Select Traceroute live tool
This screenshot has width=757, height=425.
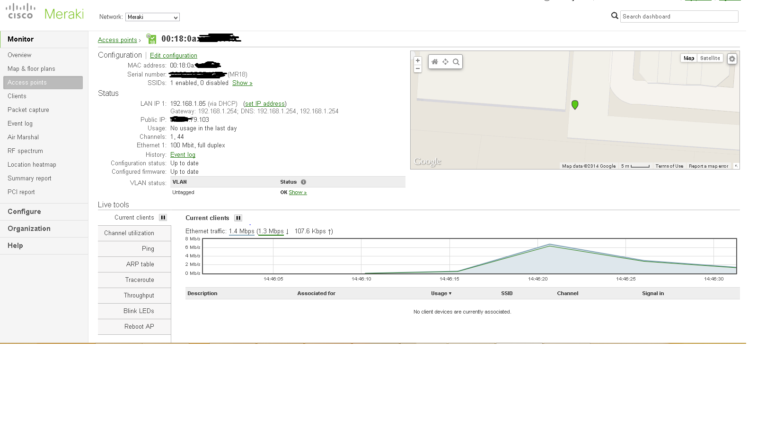point(134,280)
